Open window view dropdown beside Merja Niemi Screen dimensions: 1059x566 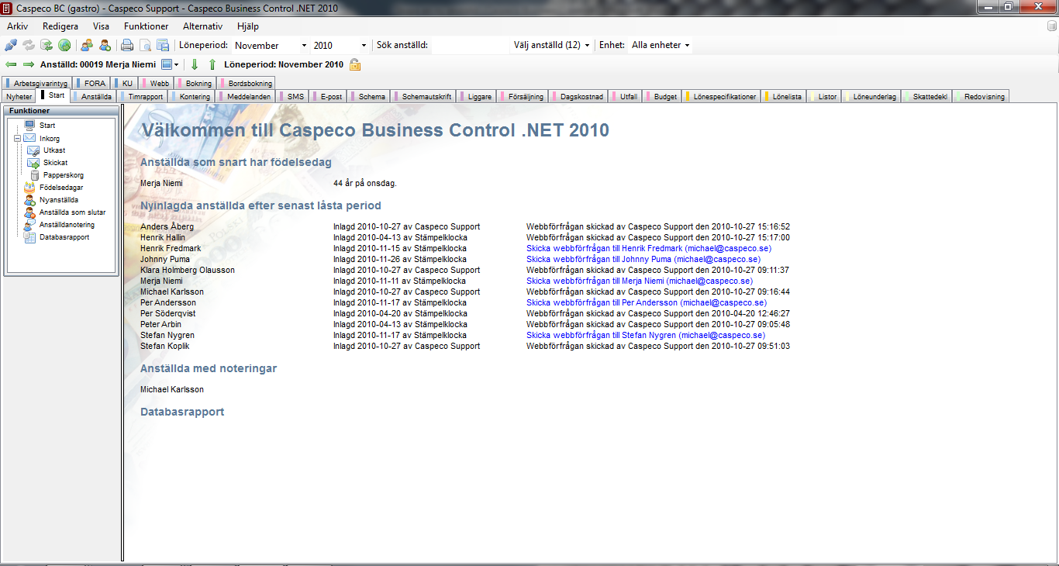171,64
